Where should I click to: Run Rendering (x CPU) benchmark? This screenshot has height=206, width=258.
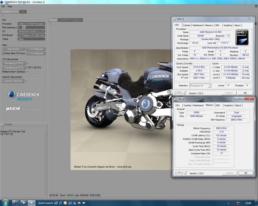14,68
